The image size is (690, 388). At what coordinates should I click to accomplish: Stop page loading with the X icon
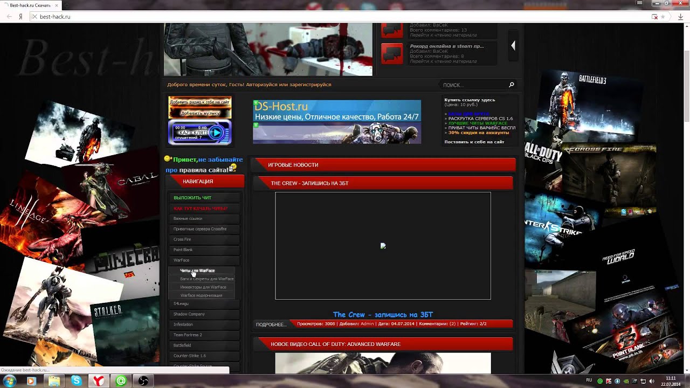34,17
